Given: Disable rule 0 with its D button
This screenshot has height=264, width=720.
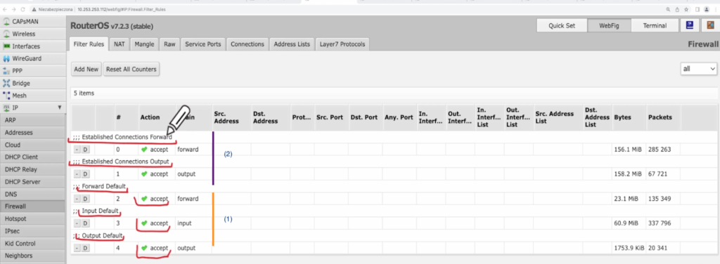Looking at the screenshot, I should point(86,150).
